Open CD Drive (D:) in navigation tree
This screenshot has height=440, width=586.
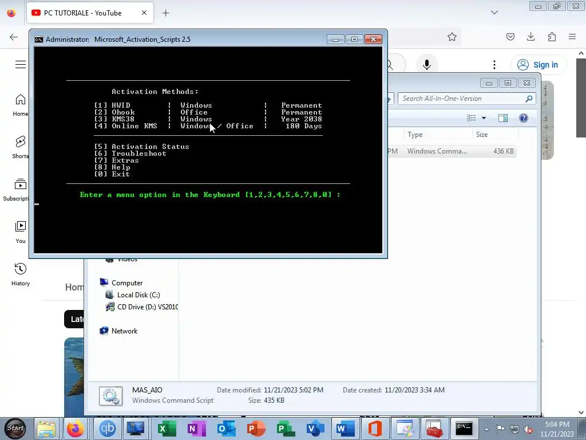[x=142, y=307]
